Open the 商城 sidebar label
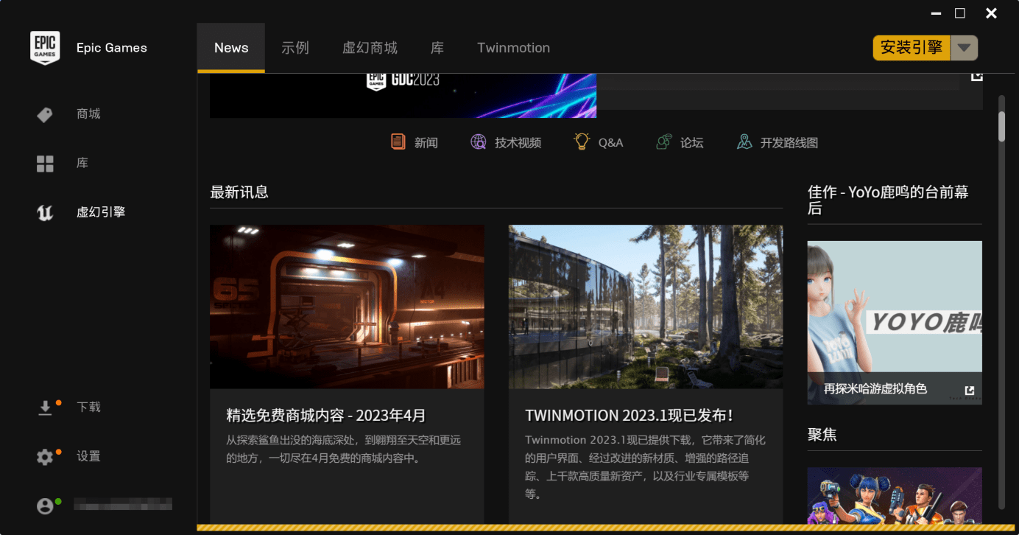 88,114
